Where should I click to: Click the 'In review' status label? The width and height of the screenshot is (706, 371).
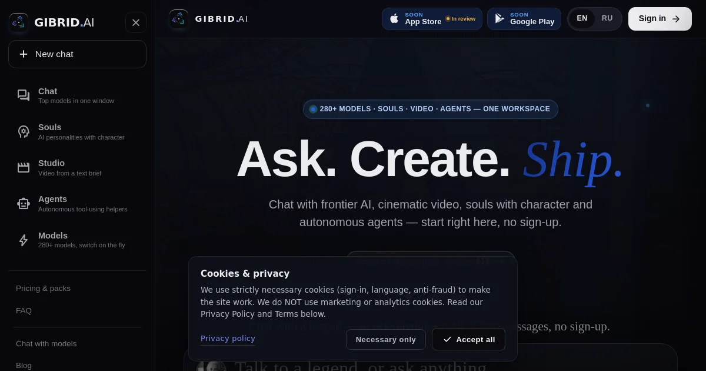click(460, 19)
